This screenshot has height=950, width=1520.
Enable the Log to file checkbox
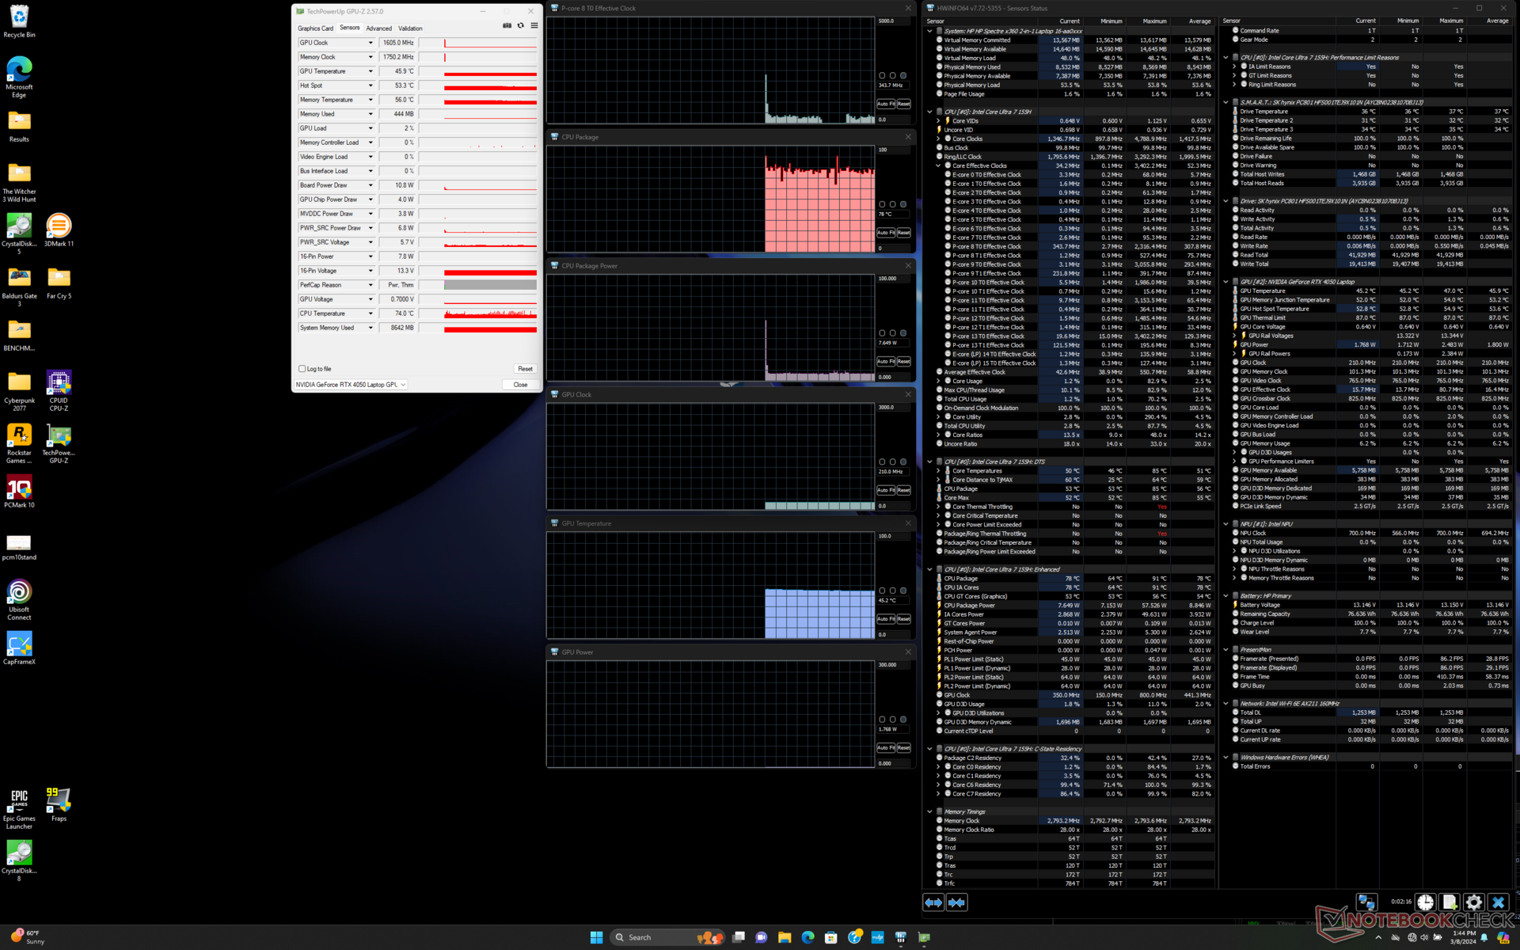[x=302, y=369]
